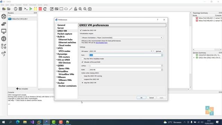Click the Cancel button
Screen dimensions: 222x125
(151, 98)
